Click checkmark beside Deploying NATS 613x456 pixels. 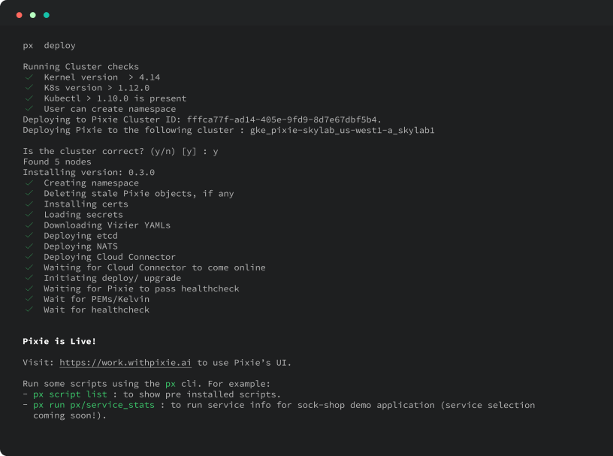(x=29, y=246)
